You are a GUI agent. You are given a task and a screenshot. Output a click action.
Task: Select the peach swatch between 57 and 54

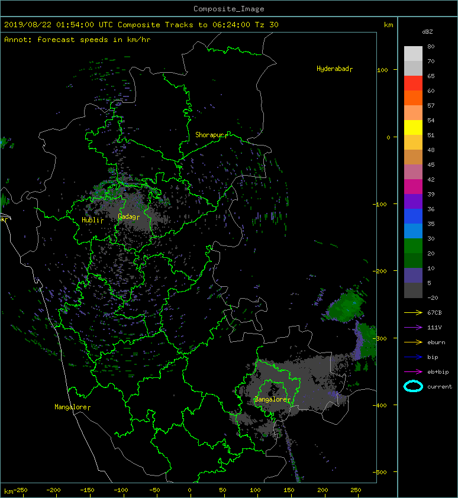point(413,113)
